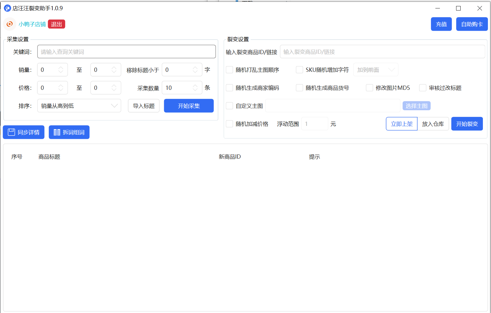Increase 采集数量 with the up stepper arrow
The image size is (491, 313).
[196, 86]
